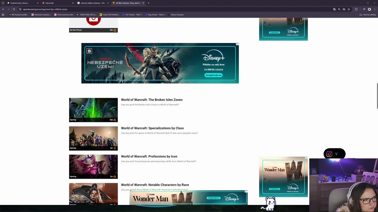Open the Eshop Dompos bookmark
The width and height of the screenshot is (378, 212).
(176, 15)
